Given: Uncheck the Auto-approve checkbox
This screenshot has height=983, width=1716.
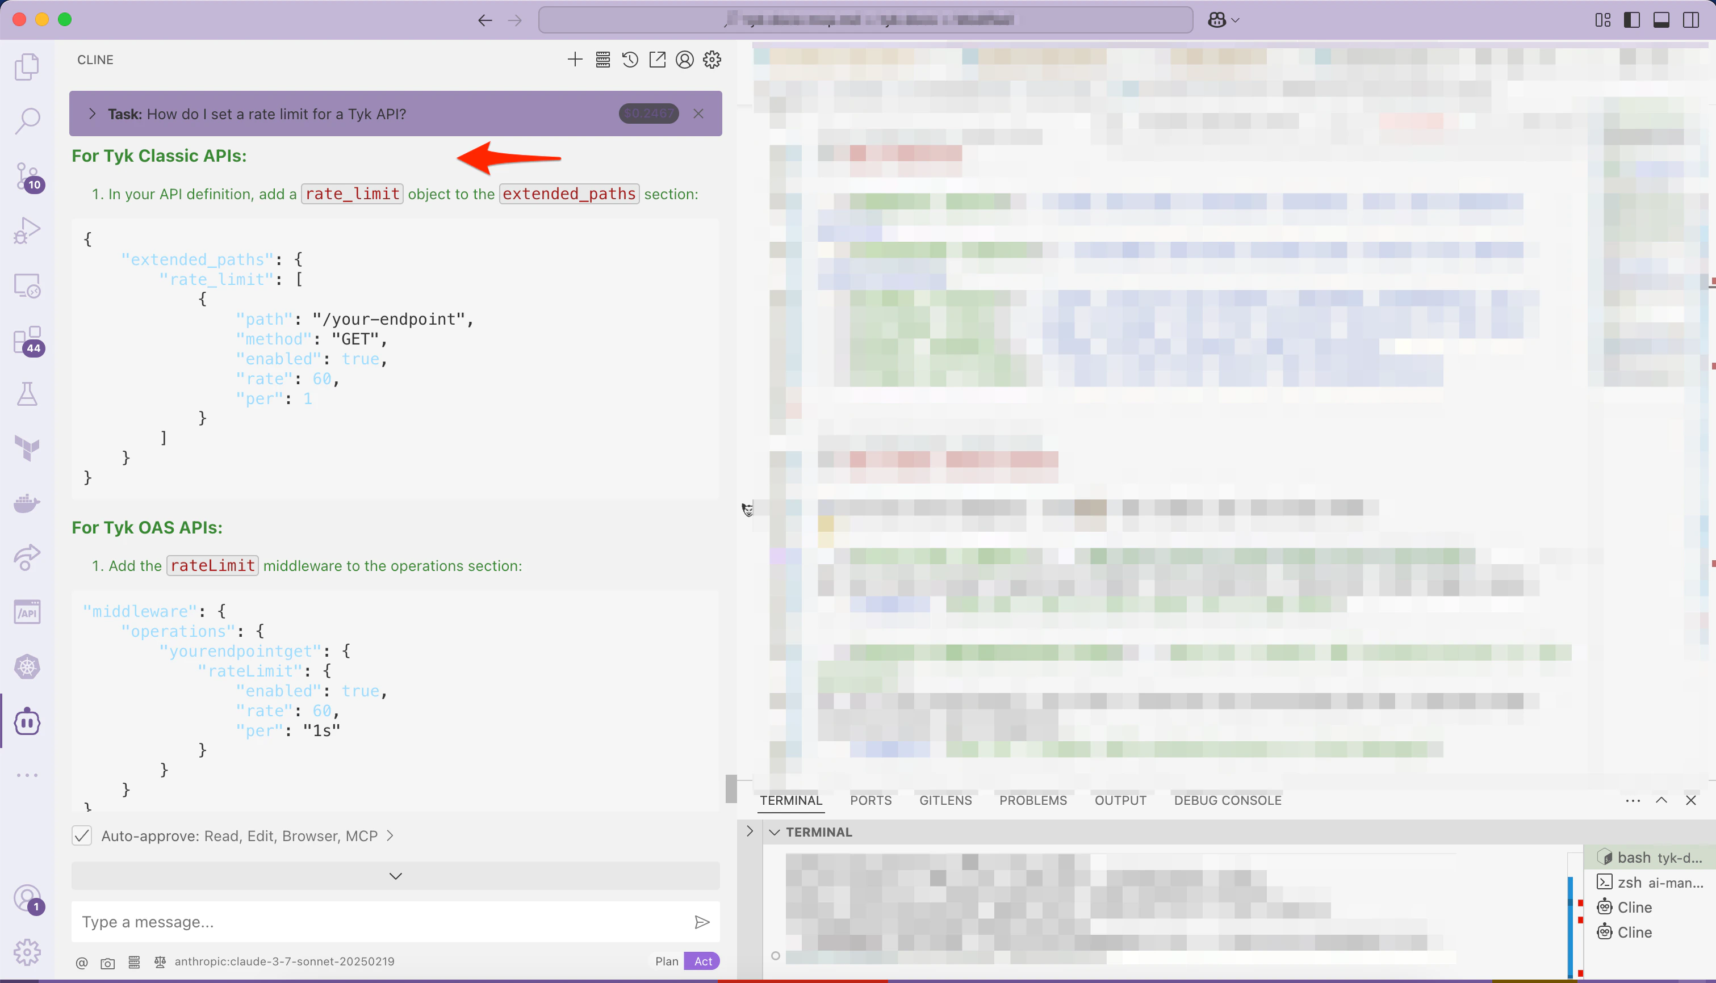Looking at the screenshot, I should 81,835.
